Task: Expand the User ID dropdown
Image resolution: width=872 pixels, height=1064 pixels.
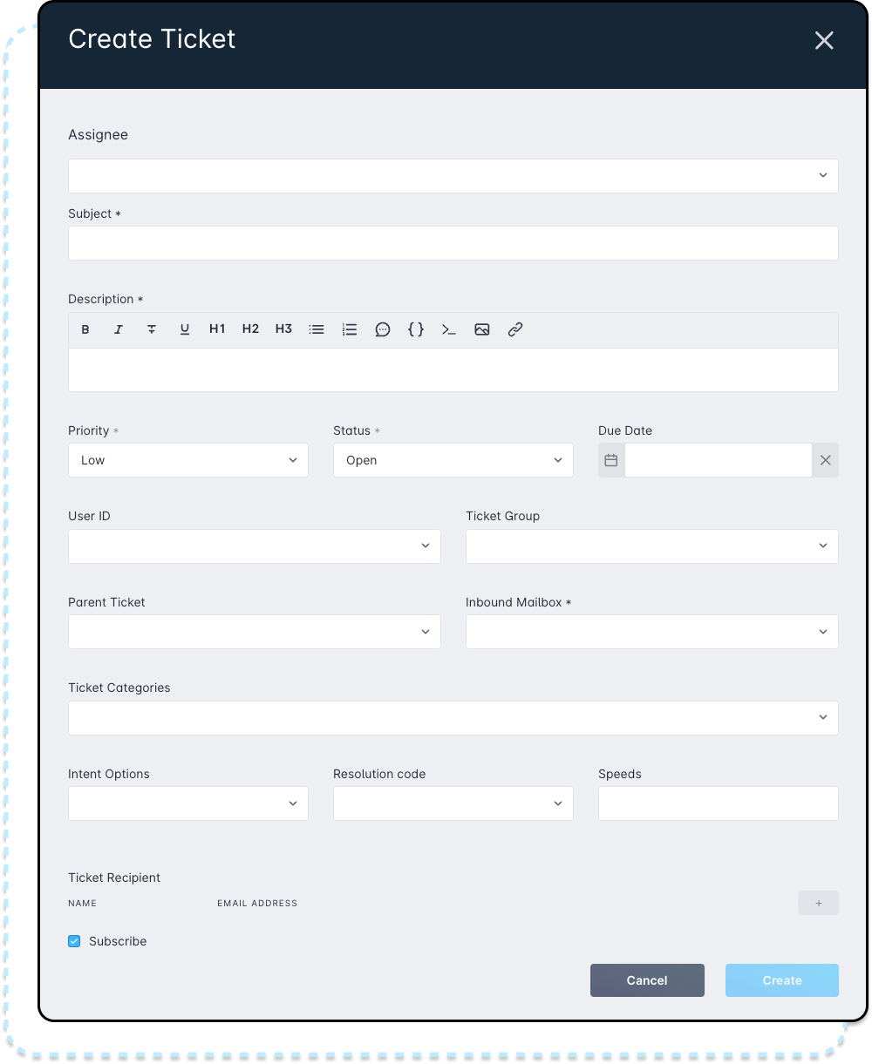Action: (255, 546)
